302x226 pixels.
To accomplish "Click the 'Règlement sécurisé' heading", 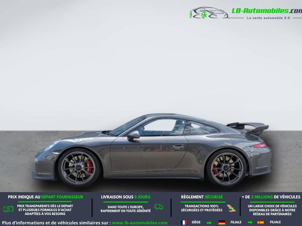I will [202, 197].
